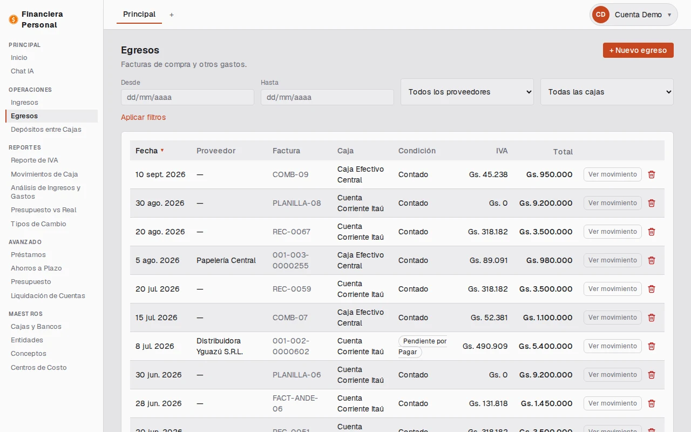
Task: Delete the FACT-ANDE-06 expense row
Action: (652, 403)
